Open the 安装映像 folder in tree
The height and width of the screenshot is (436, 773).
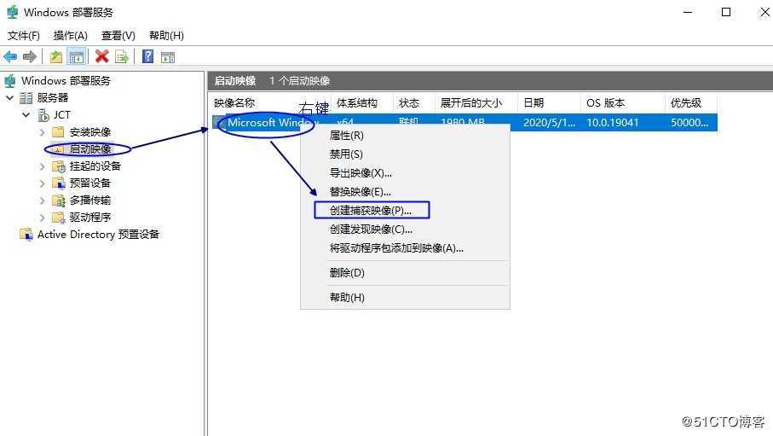(90, 132)
